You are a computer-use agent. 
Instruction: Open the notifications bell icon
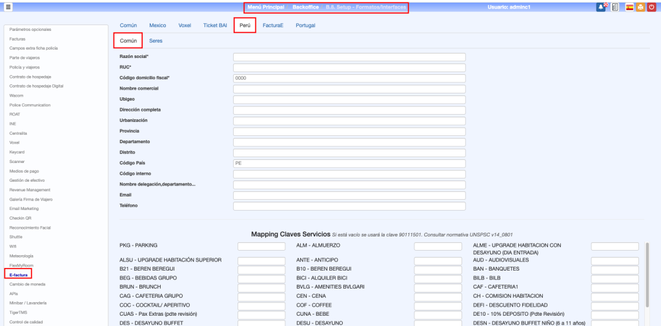602,6
